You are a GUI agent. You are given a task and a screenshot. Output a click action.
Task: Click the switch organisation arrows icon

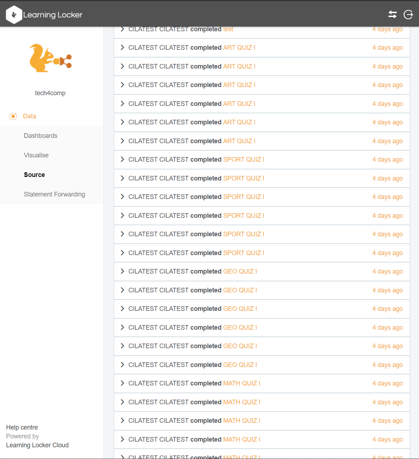pyautogui.click(x=392, y=15)
